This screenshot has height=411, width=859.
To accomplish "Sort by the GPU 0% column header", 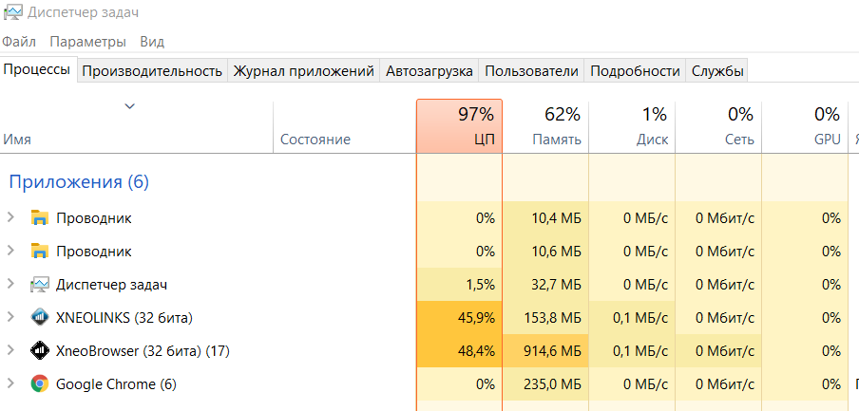I will pyautogui.click(x=805, y=126).
